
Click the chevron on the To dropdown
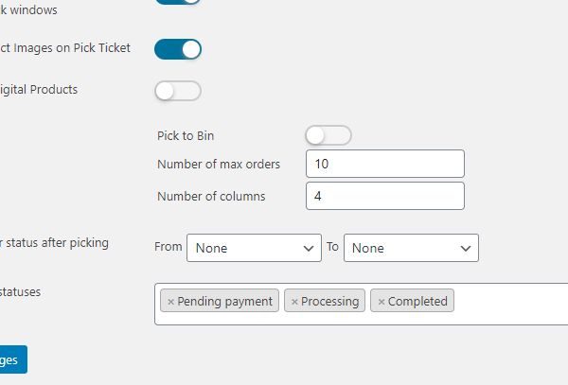click(x=465, y=248)
